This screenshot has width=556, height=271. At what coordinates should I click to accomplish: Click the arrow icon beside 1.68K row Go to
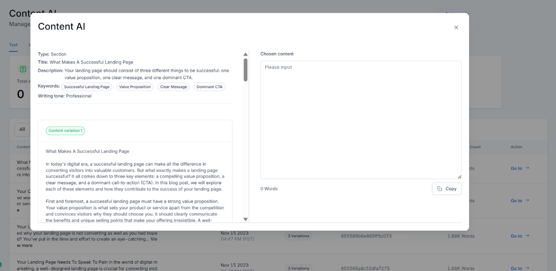[x=527, y=236]
